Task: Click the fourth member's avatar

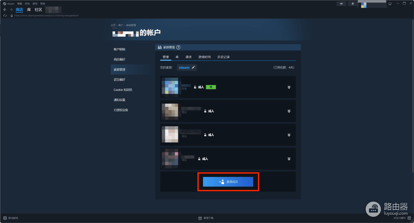Action: click(170, 158)
